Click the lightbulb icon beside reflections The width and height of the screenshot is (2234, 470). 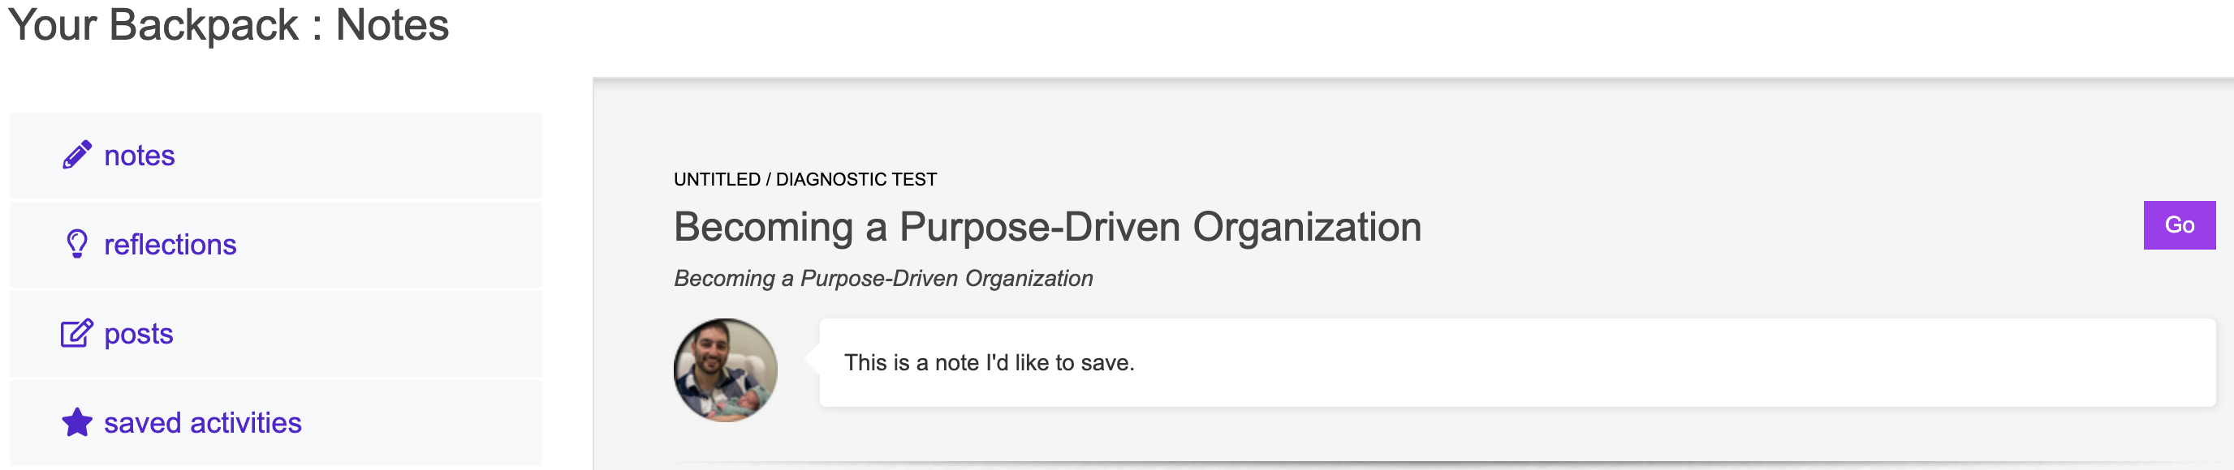(x=76, y=244)
